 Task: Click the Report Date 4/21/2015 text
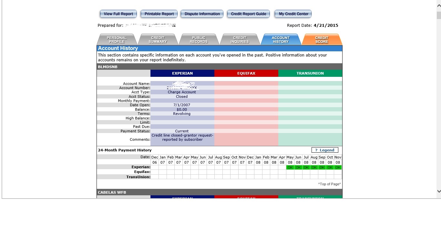(x=313, y=26)
